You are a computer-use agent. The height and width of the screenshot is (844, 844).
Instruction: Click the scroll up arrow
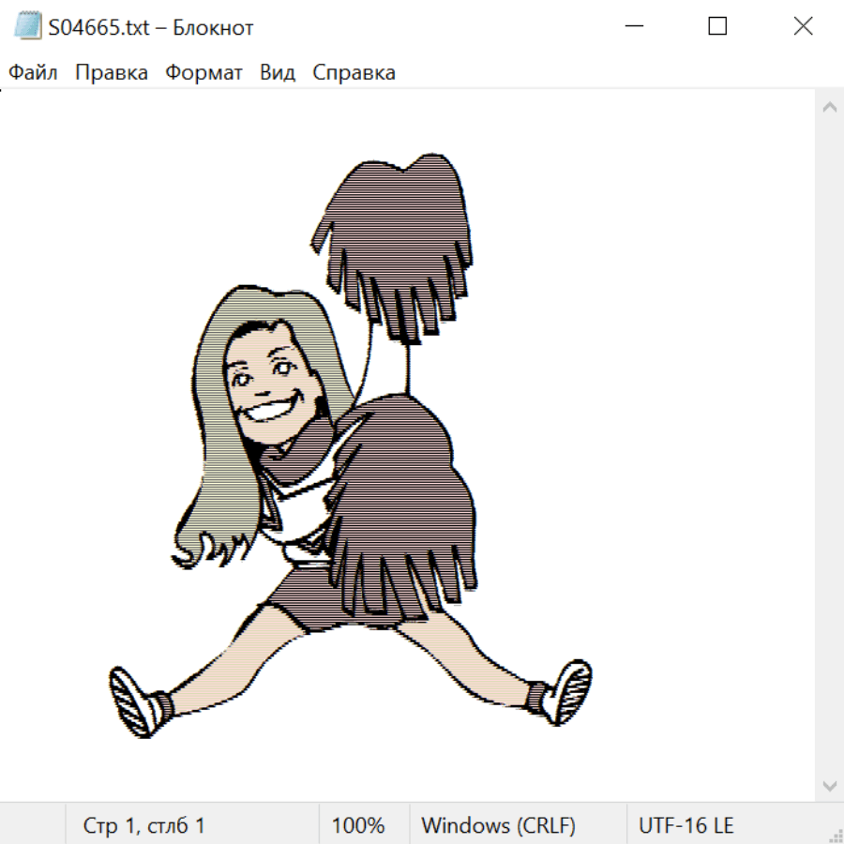pos(829,108)
